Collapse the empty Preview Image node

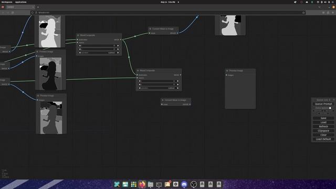(227, 70)
